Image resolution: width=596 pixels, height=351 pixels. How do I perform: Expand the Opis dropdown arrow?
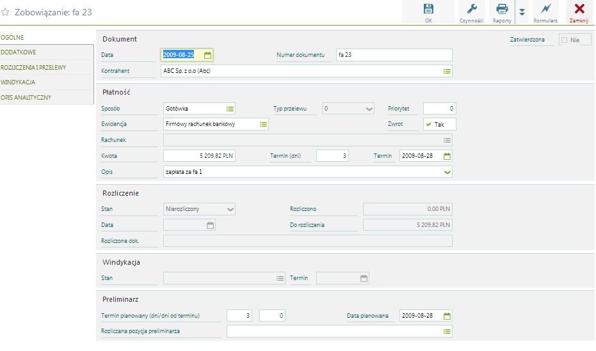[x=447, y=172]
